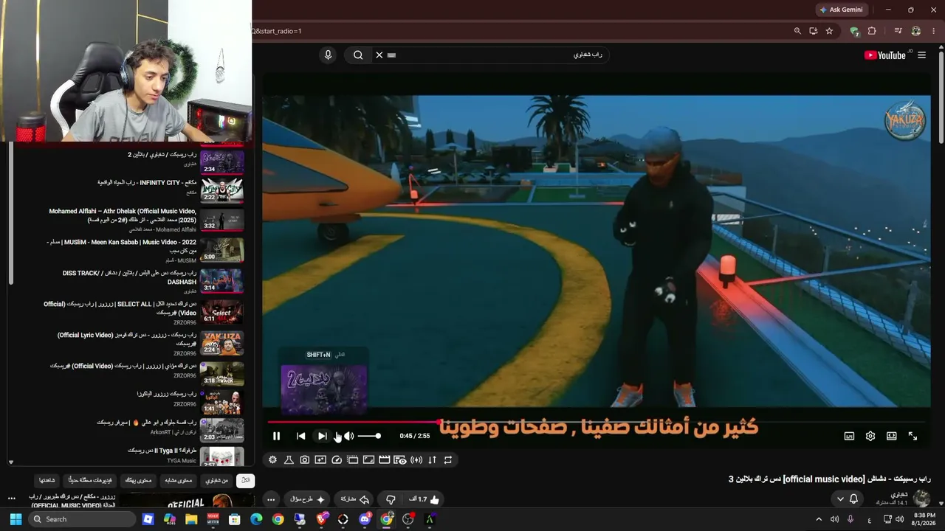The image size is (945, 531).
Task: Click the down arrow of recommendations scrollbar
Action: 11,462
